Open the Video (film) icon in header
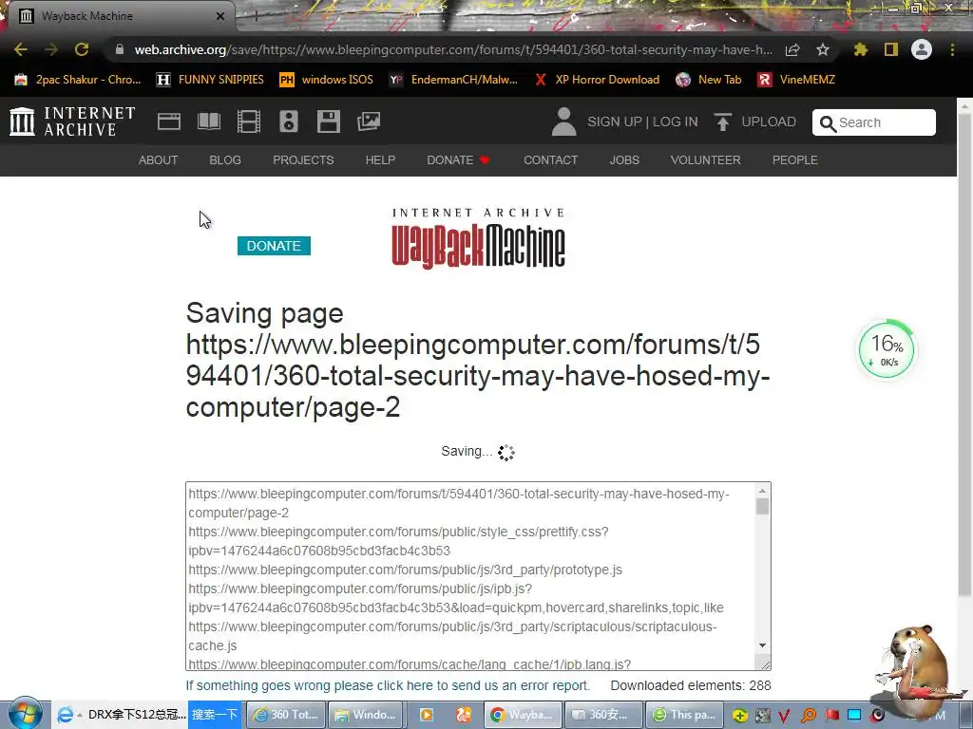This screenshot has width=973, height=729. tap(249, 121)
